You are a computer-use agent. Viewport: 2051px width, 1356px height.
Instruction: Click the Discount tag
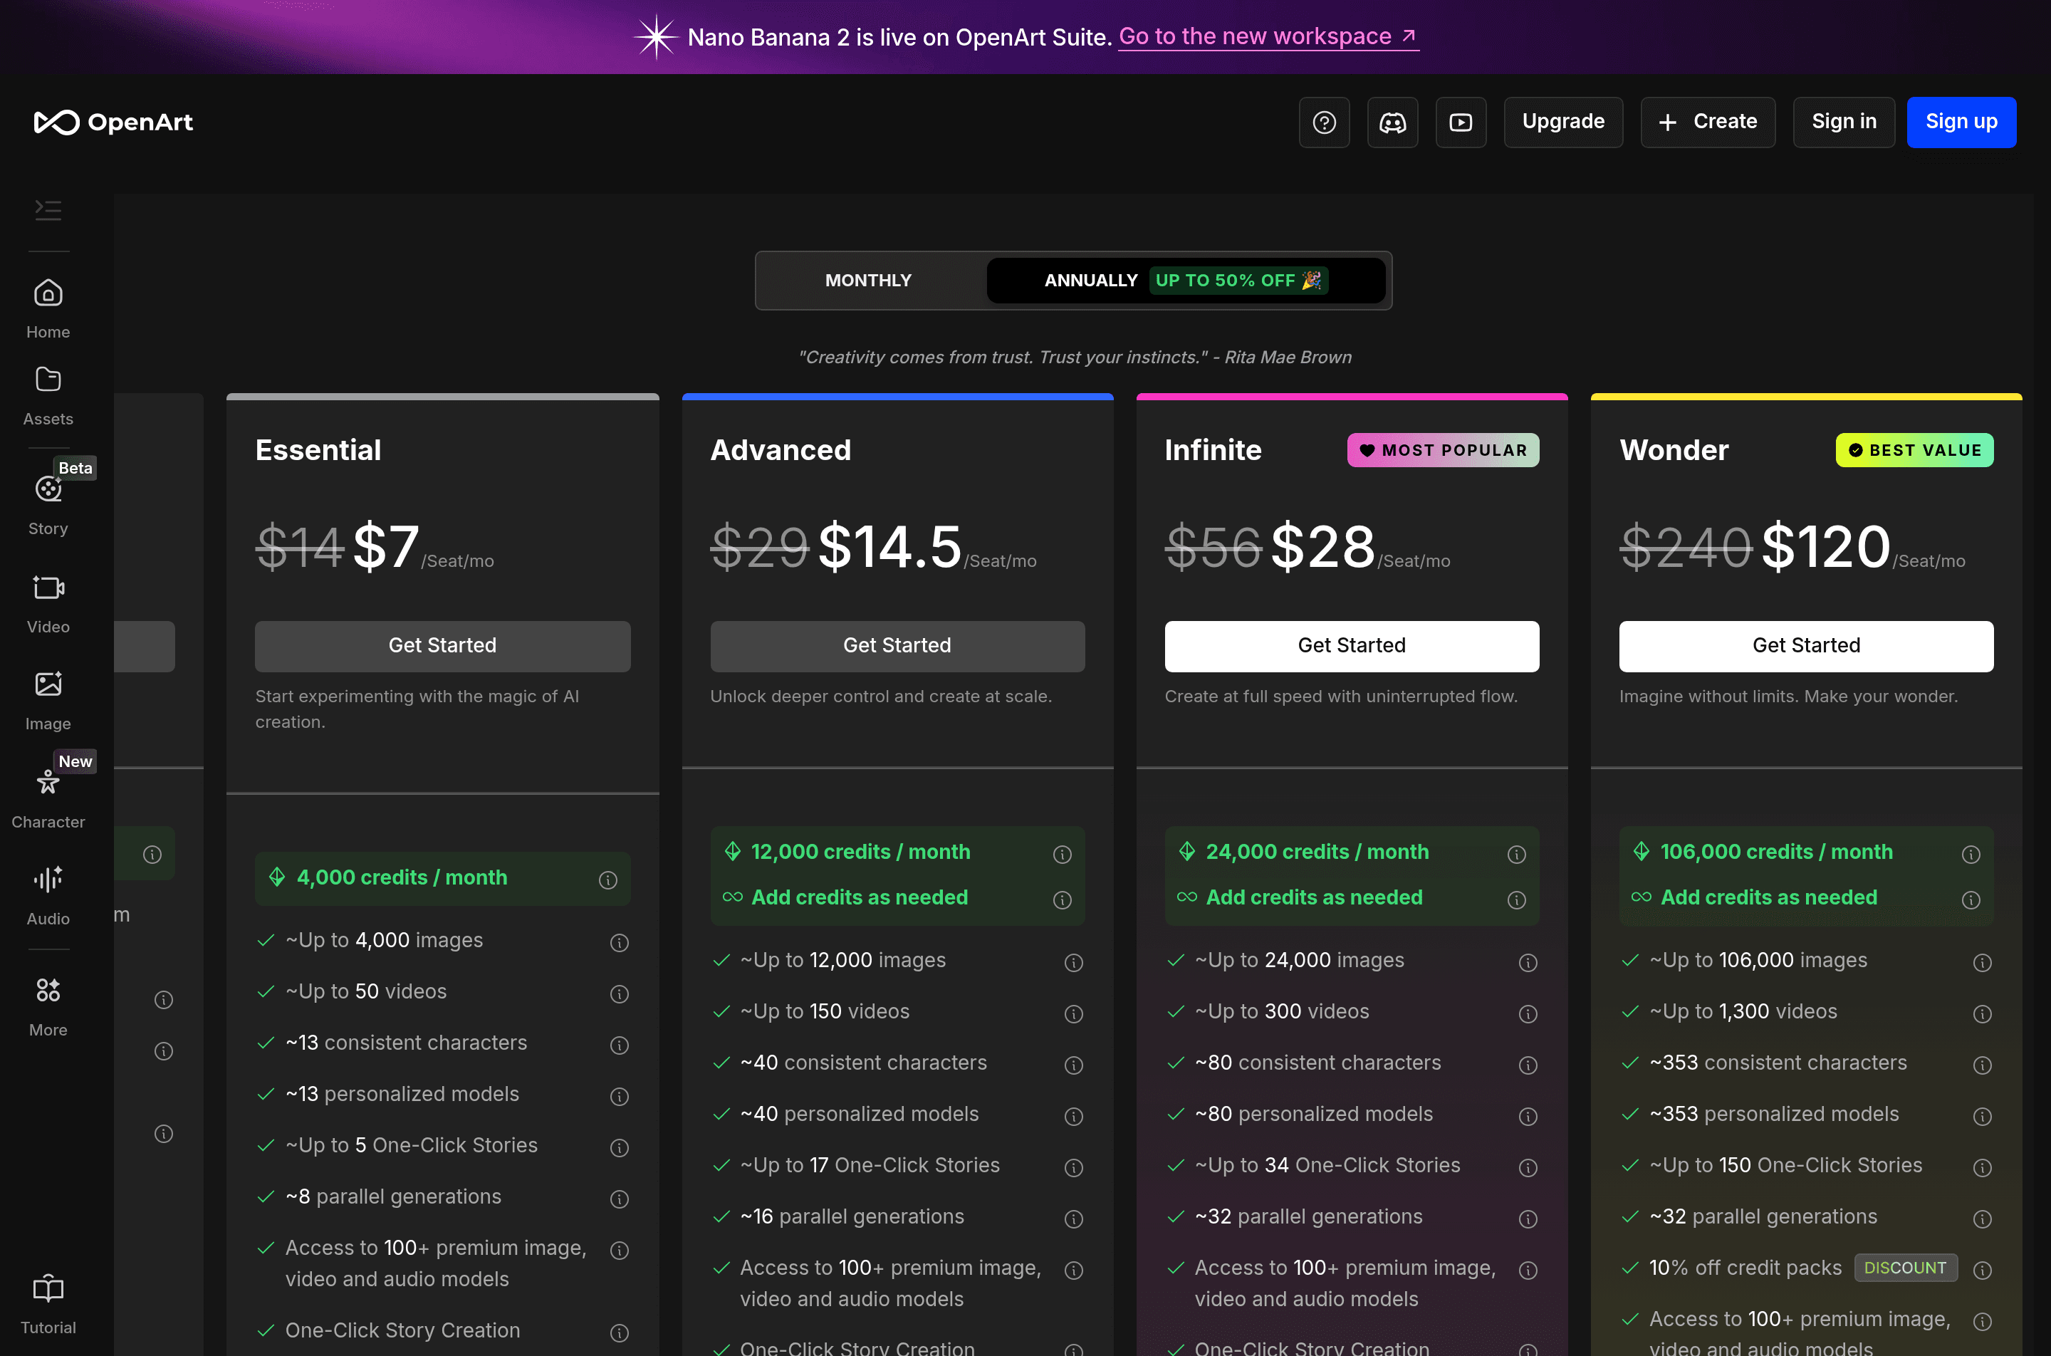pyautogui.click(x=1905, y=1268)
